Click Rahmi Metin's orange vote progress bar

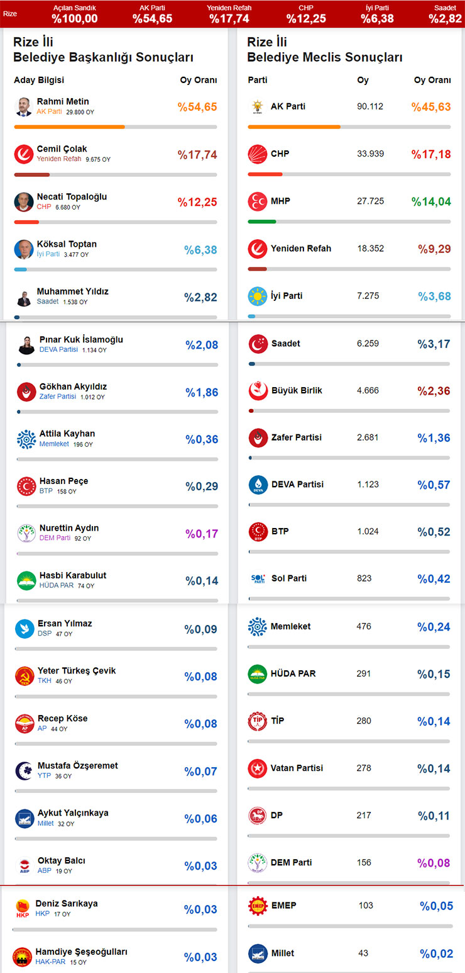point(69,127)
